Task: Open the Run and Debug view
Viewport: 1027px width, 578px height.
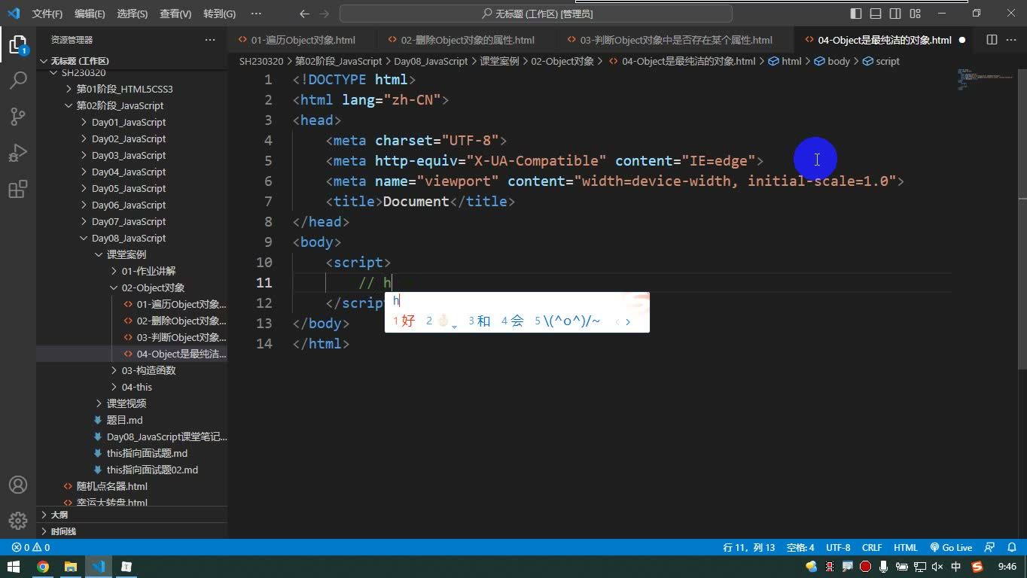Action: 18,153
